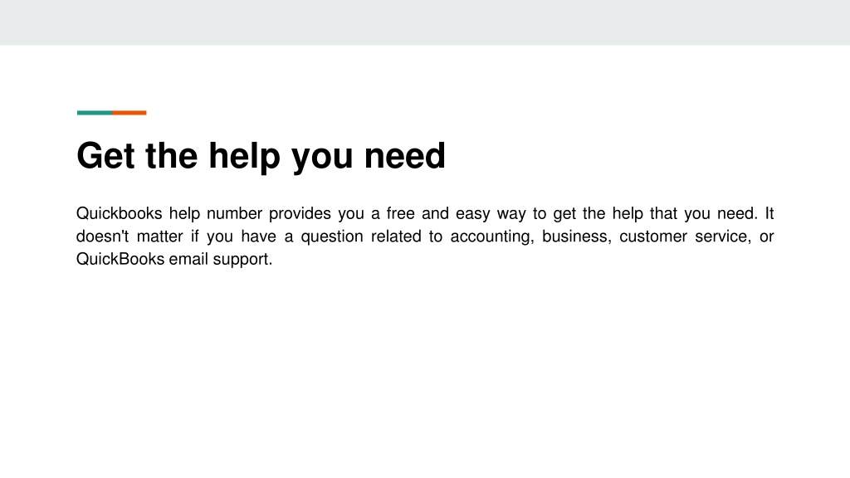Click the word 'question' in second line
Image resolution: width=850 pixels, height=478 pixels.
tap(332, 237)
